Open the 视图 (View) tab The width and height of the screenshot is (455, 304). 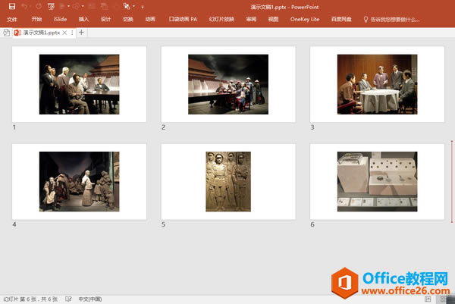[x=273, y=19]
